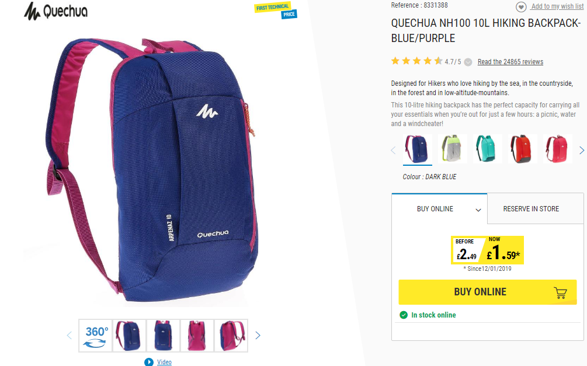587x366 pixels.
Task: Open the pink back-view image thumbnail
Action: pos(197,336)
